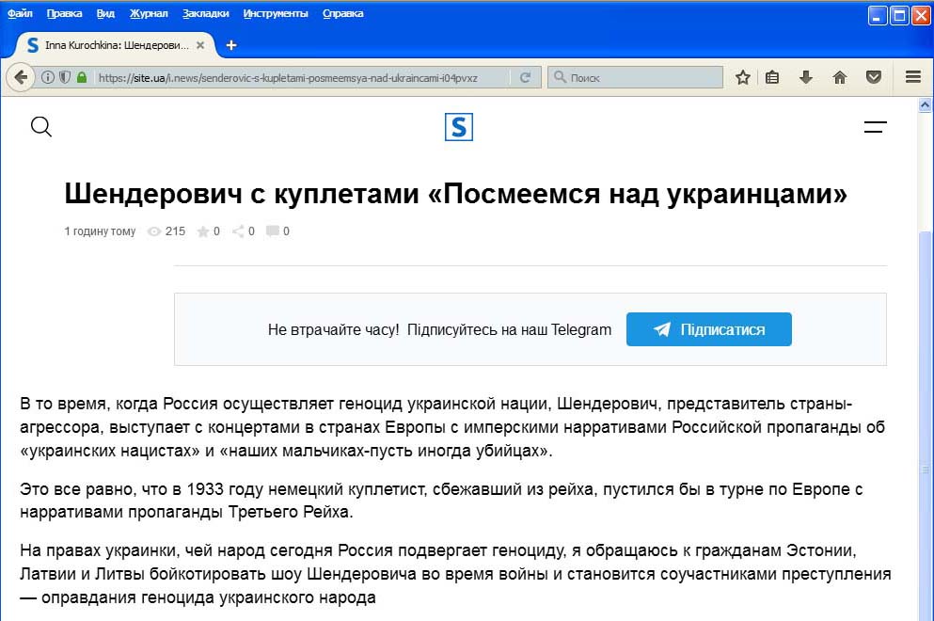The image size is (934, 621).
Task: Open the Журнал menu
Action: tap(149, 13)
